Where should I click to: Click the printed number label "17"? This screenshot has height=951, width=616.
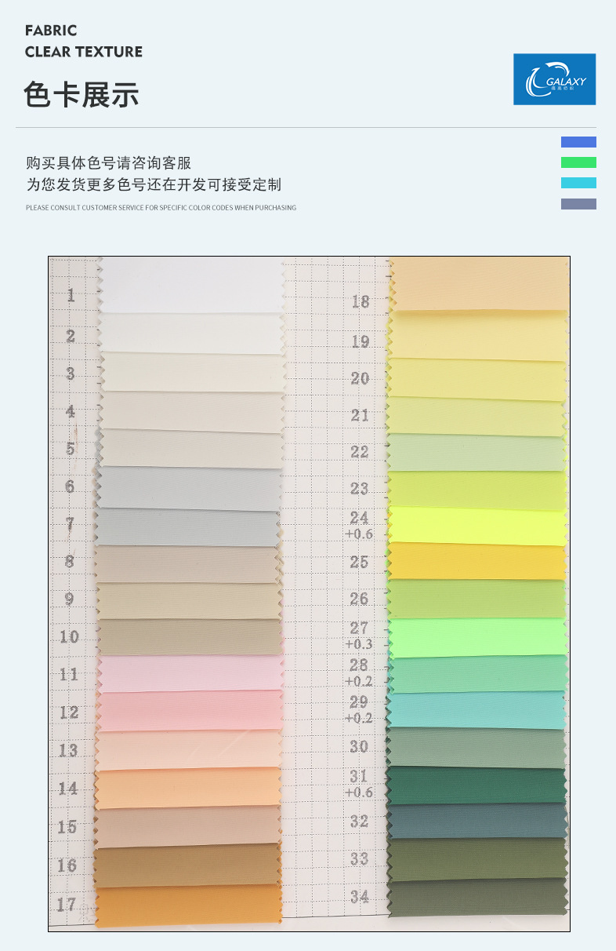click(x=67, y=905)
